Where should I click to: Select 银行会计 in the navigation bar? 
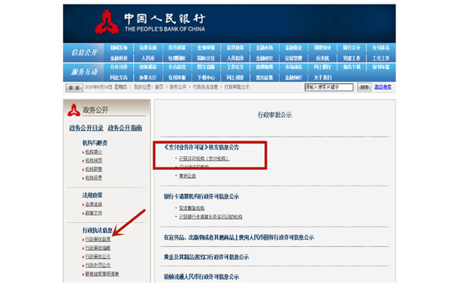point(352,48)
